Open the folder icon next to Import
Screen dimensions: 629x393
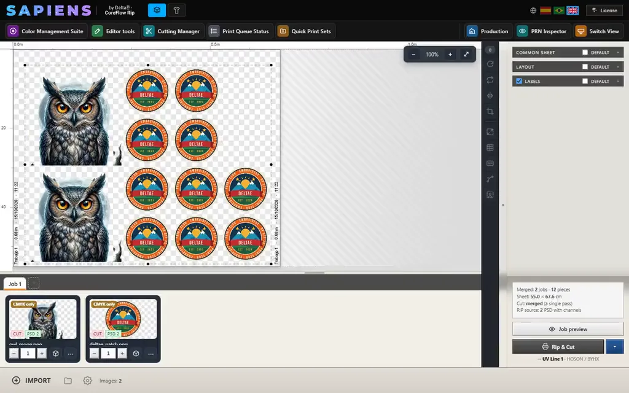[x=68, y=381]
